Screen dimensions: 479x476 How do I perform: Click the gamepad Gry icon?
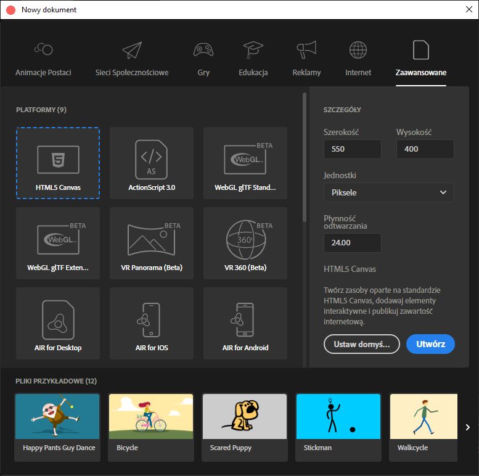pos(203,50)
